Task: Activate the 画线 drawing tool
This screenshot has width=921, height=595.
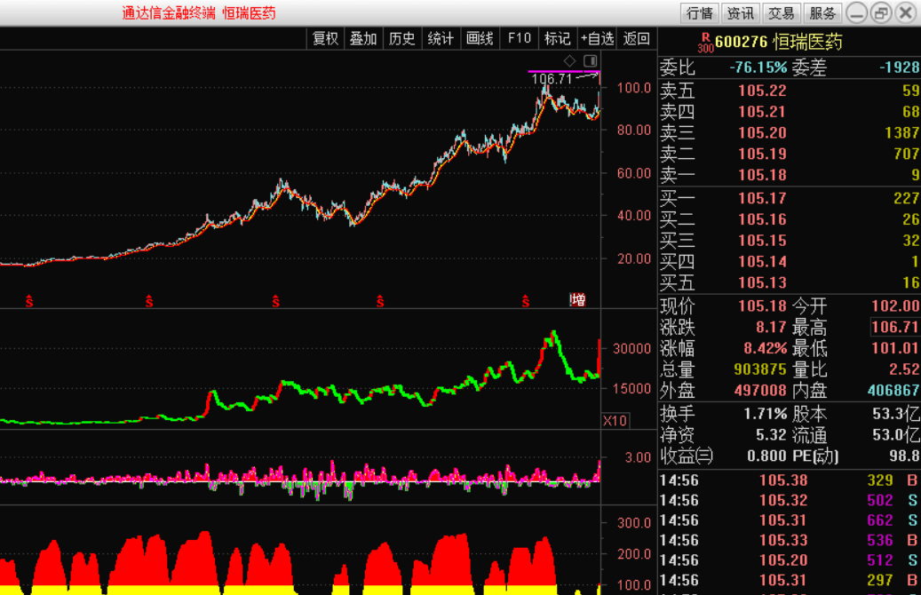Action: click(x=480, y=38)
